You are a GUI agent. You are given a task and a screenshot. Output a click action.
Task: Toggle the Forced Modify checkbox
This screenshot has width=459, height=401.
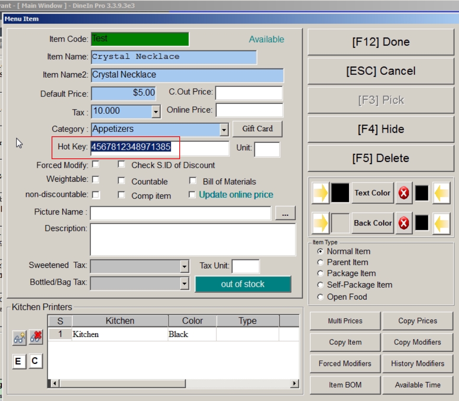(95, 164)
